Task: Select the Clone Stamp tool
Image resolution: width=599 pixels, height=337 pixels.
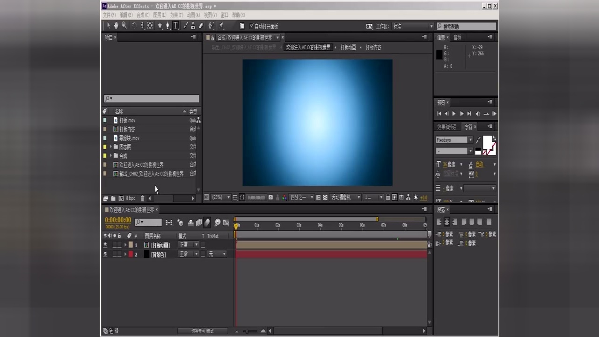Action: pyautogui.click(x=193, y=26)
